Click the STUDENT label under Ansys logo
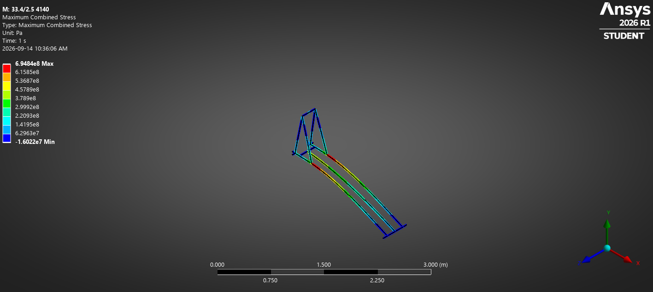Image resolution: width=653 pixels, height=292 pixels. 624,36
